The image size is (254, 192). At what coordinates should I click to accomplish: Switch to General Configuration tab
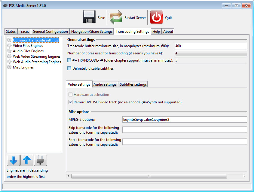pyautogui.click(x=50, y=32)
